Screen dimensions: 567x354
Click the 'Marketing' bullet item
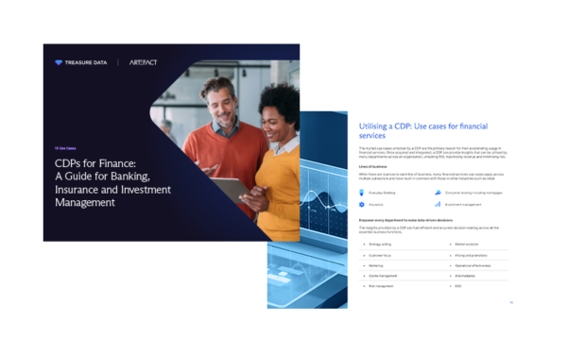(x=376, y=265)
